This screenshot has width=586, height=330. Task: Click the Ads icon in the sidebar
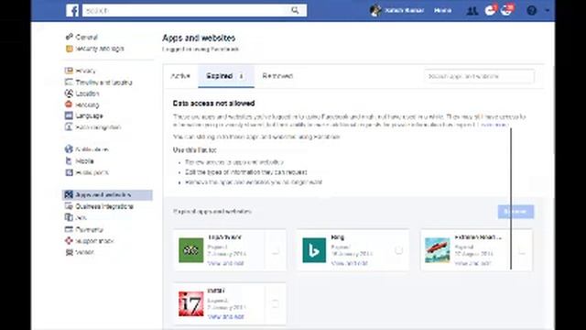click(69, 217)
